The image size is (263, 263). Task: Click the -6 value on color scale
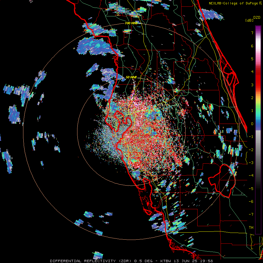point(251,202)
